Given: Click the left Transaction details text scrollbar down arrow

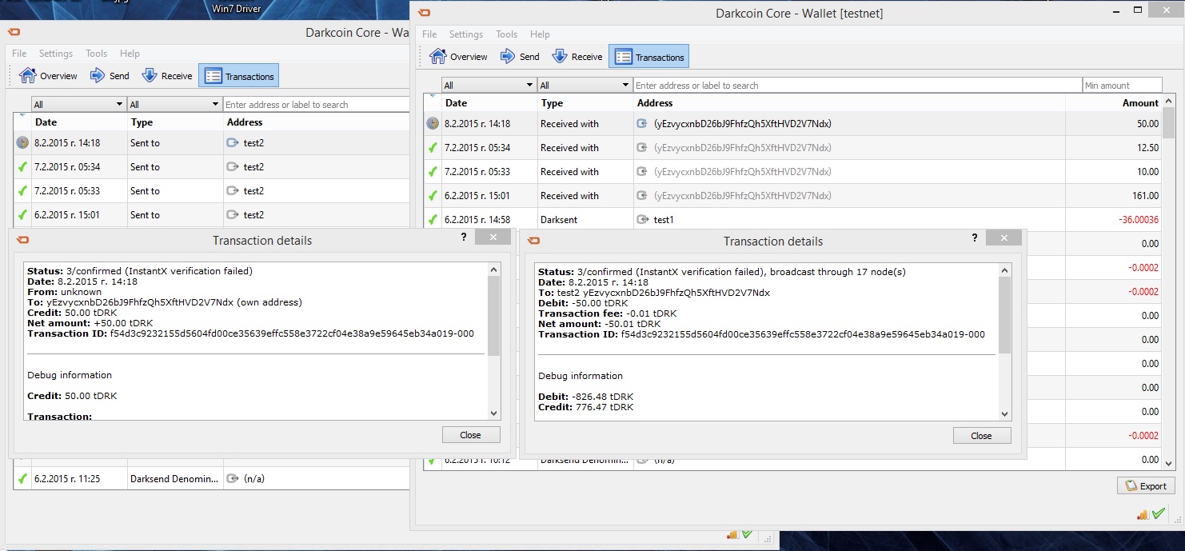Looking at the screenshot, I should (494, 413).
